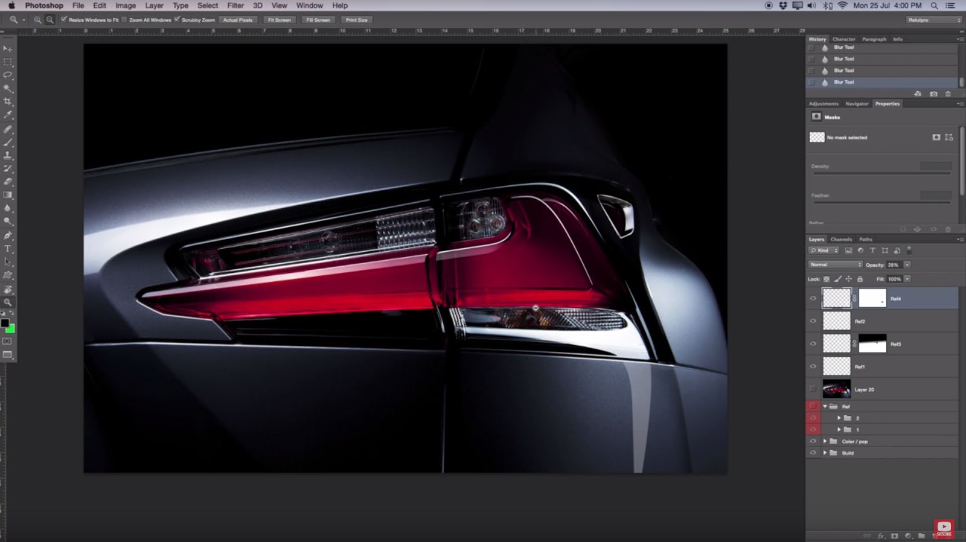The image size is (966, 542).
Task: Switch to the Channels tab
Action: click(x=841, y=240)
